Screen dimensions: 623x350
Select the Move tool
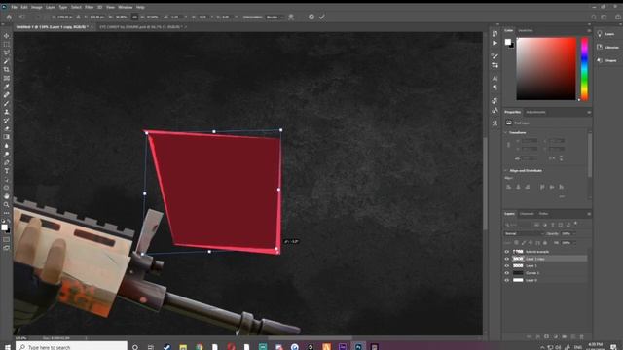[7, 36]
